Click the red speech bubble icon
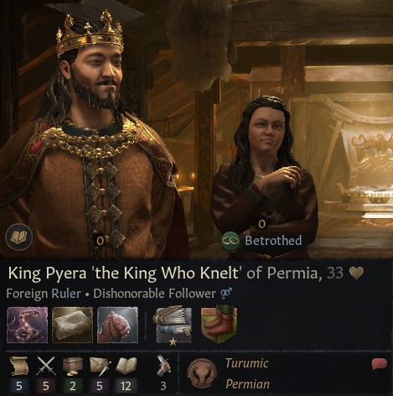The width and height of the screenshot is (393, 396). 380,364
